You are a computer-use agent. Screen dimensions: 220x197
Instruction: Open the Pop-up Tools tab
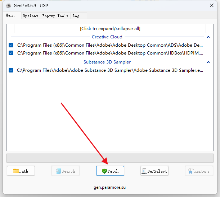point(55,16)
